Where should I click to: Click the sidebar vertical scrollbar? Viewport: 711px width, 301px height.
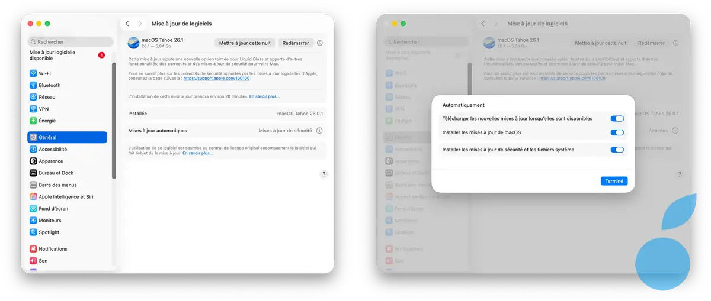click(114, 118)
